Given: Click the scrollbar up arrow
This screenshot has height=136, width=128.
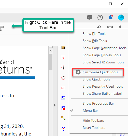Looking at the screenshot, I should (51, 51).
